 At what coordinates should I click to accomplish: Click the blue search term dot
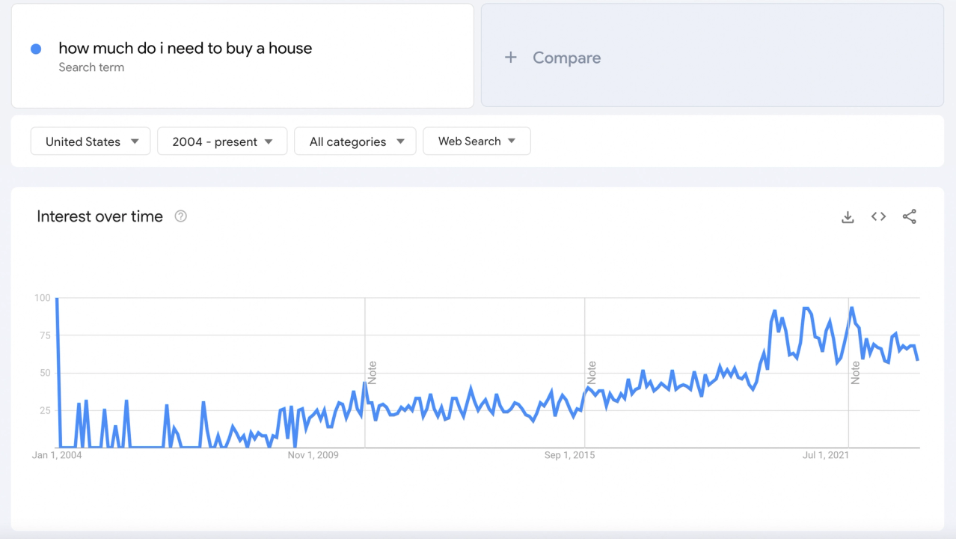pos(36,49)
